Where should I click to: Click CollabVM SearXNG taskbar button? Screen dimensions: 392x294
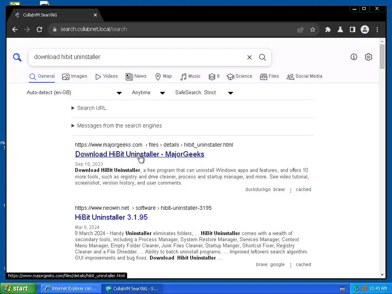[x=132, y=289]
